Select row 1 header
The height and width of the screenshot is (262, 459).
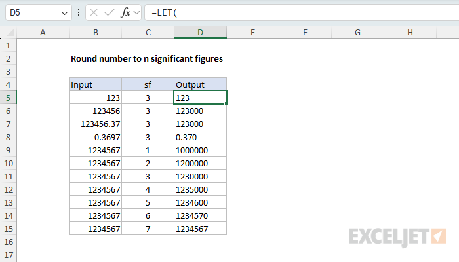tap(8, 45)
